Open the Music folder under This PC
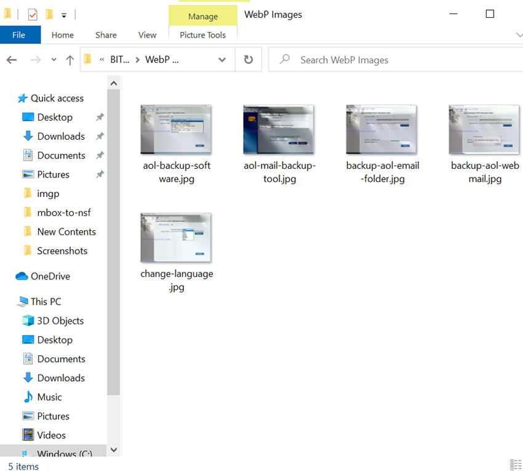Screen dimensions: 523x471 pos(49,397)
